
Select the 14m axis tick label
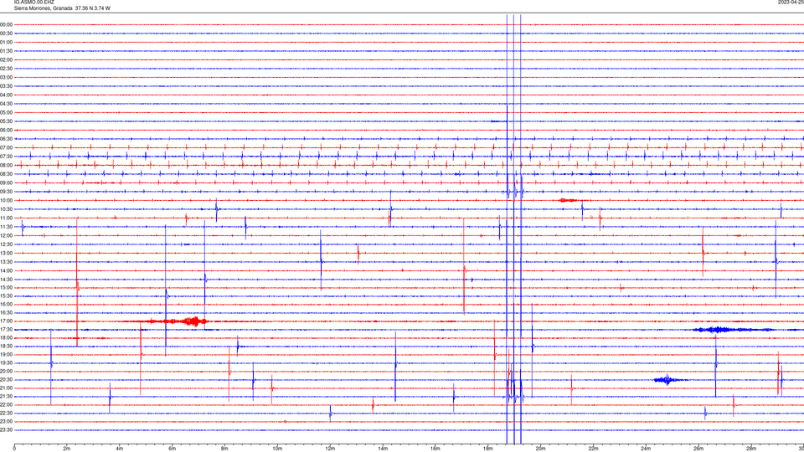point(383,449)
